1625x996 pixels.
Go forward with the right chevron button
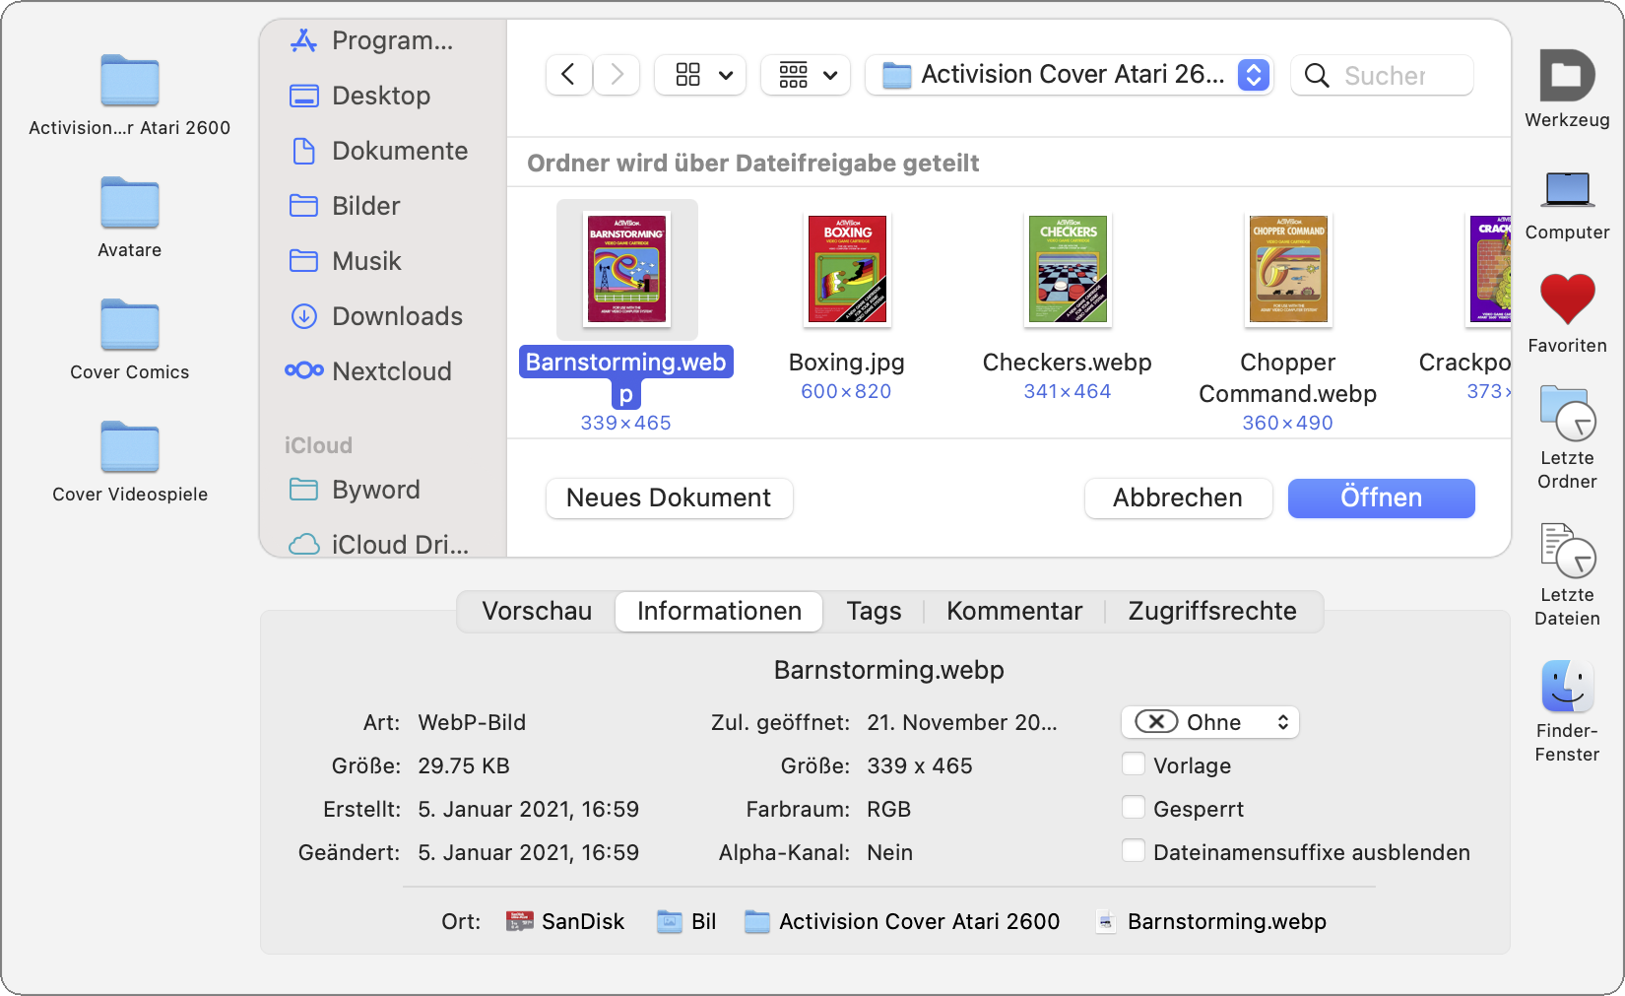(617, 75)
